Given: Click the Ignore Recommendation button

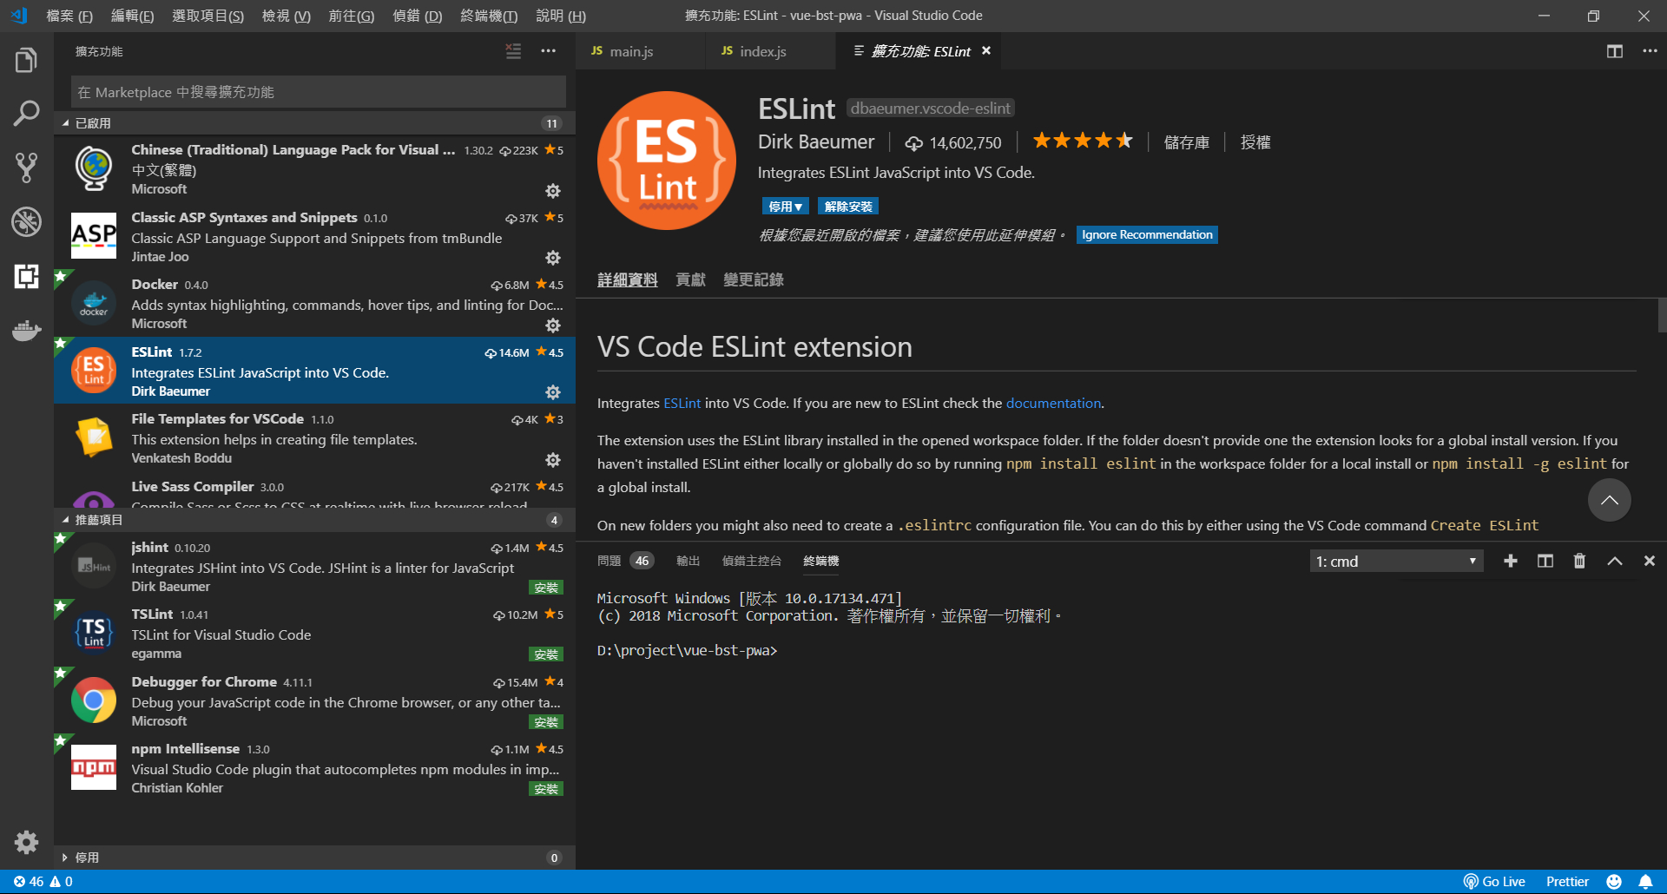Looking at the screenshot, I should (1146, 234).
